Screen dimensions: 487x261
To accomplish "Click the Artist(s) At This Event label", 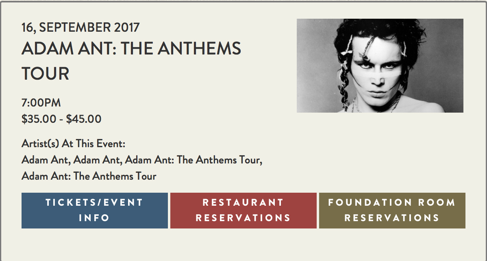I will [x=73, y=144].
